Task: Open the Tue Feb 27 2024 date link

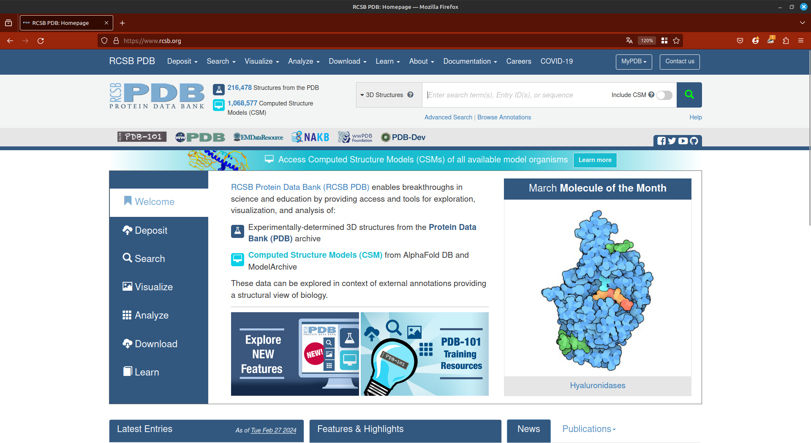Action: [273, 430]
